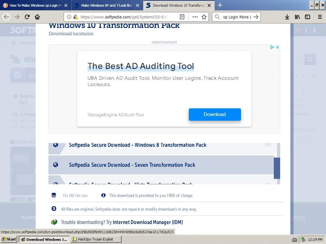Click 'This download is provided to you FREE' text
Image resolution: width=326 pixels, height=244 pixels.
point(151,195)
